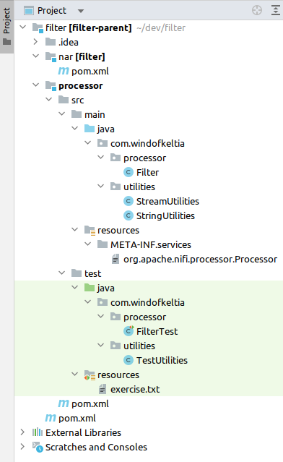Viewport: 283px width, 462px height.
Task: Select the Filter class icon
Action: pyautogui.click(x=129, y=172)
